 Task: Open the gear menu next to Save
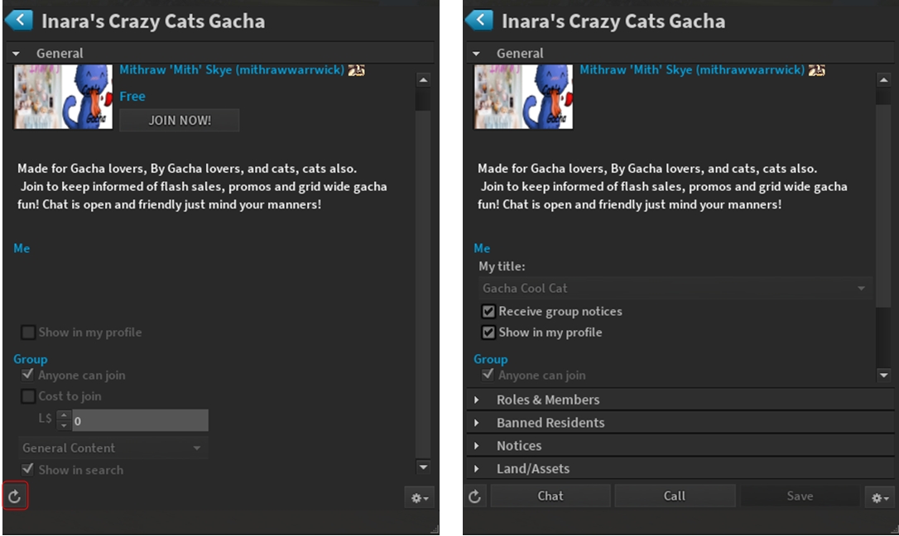878,497
